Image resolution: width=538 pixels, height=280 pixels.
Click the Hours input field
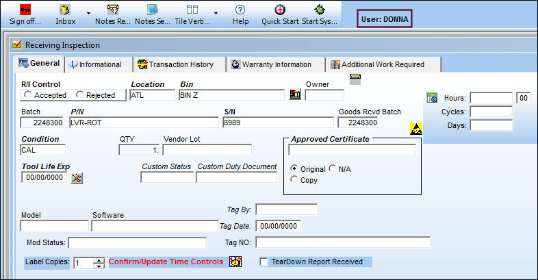(491, 98)
